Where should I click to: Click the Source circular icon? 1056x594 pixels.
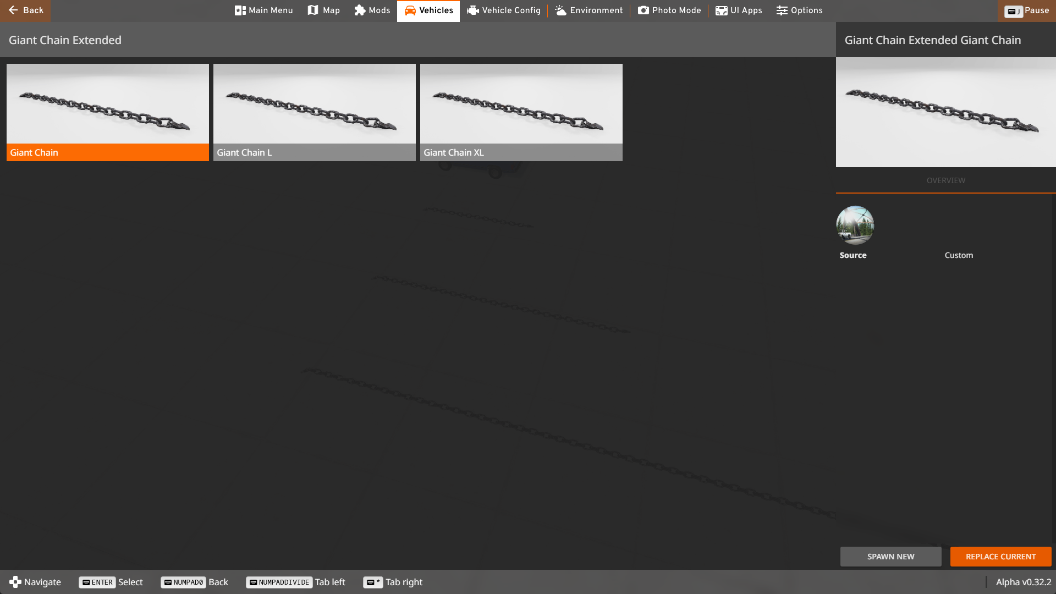tap(855, 226)
